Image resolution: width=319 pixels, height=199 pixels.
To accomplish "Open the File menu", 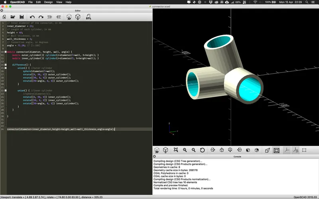I will click(x=30, y=2).
